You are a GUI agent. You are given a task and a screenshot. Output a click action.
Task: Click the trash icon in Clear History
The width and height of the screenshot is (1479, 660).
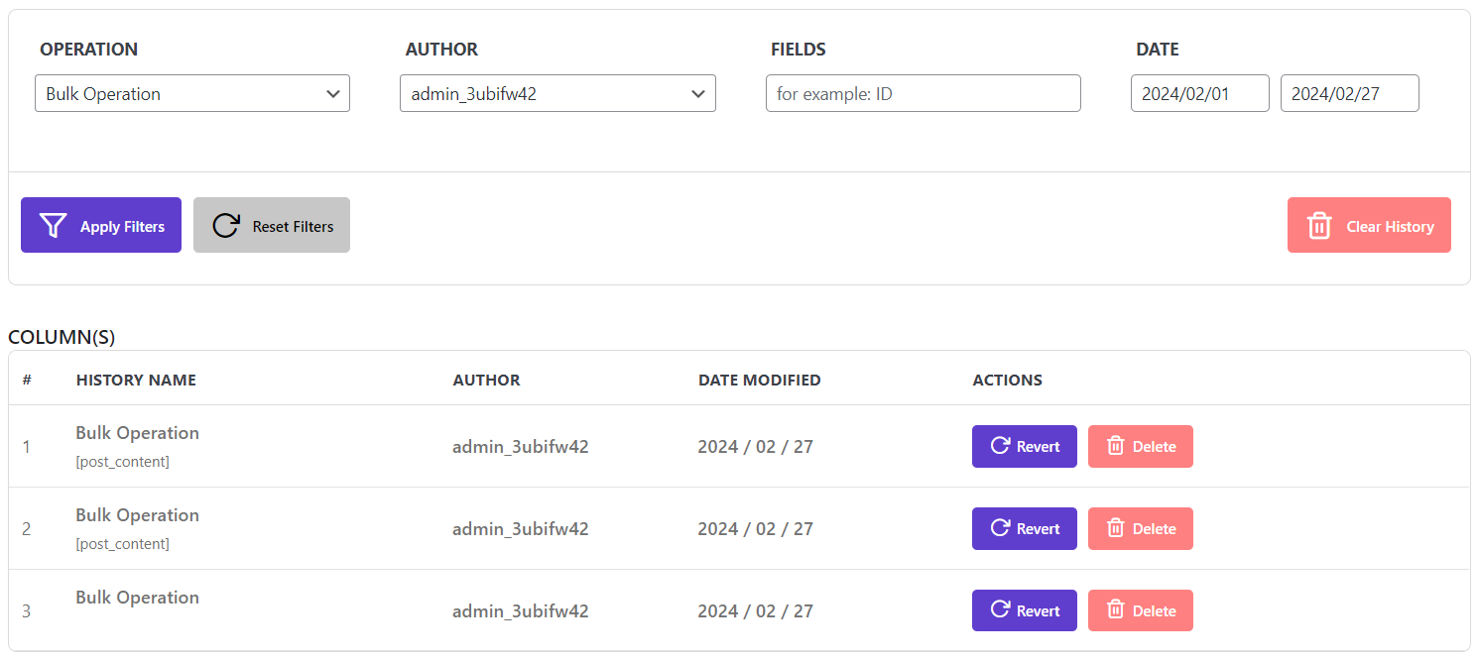pyautogui.click(x=1319, y=226)
